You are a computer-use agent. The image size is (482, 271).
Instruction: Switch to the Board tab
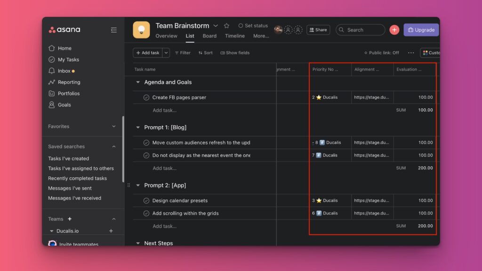click(209, 36)
